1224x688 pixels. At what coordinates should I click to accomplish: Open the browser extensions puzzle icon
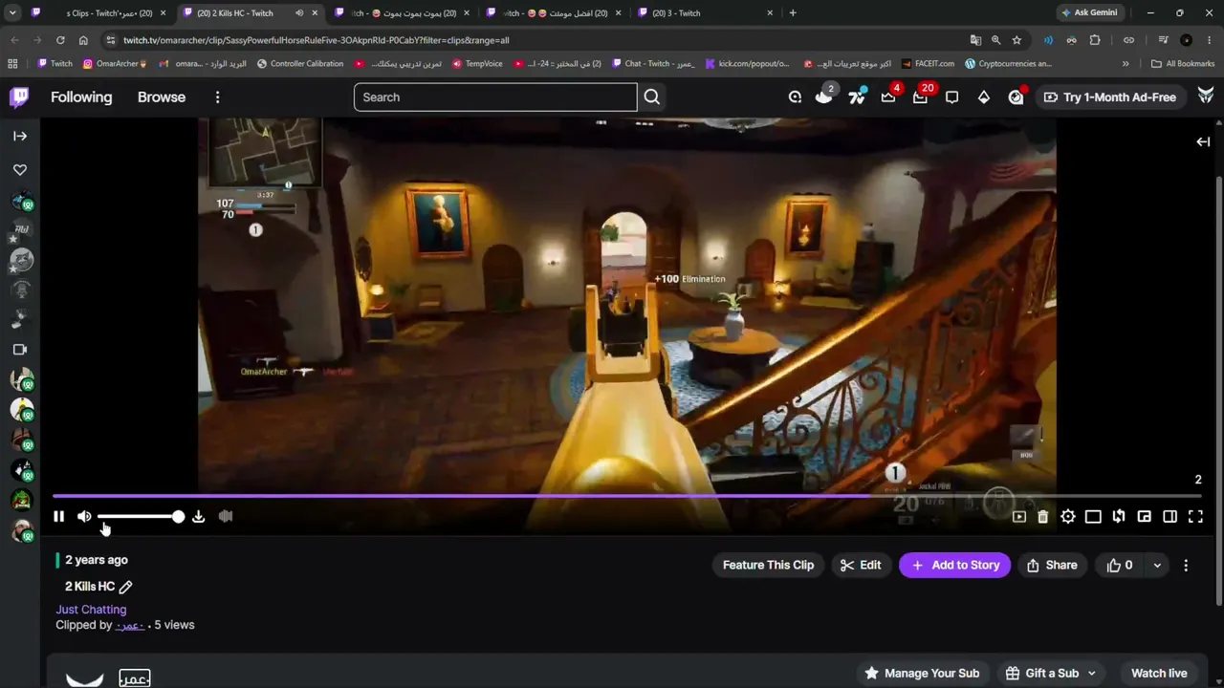(x=1095, y=40)
